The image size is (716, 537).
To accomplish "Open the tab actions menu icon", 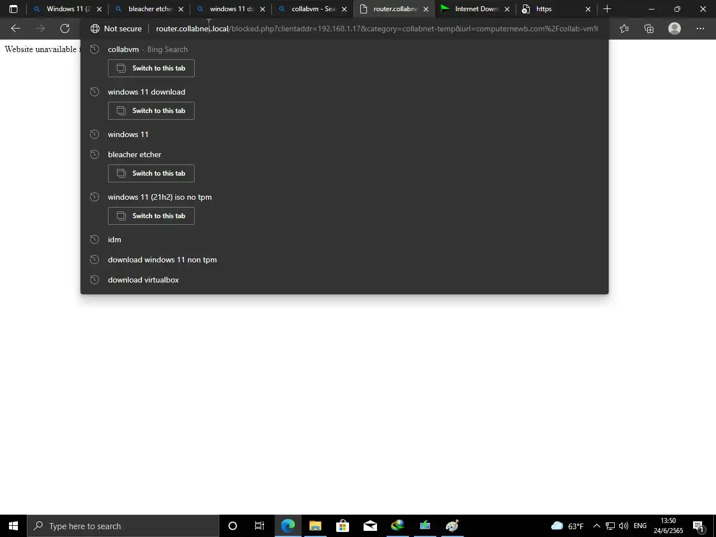I will click(13, 9).
